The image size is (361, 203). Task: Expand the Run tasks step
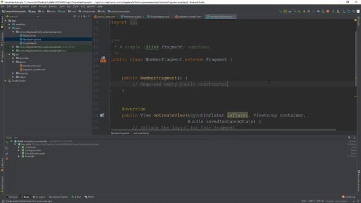[x=19, y=156]
